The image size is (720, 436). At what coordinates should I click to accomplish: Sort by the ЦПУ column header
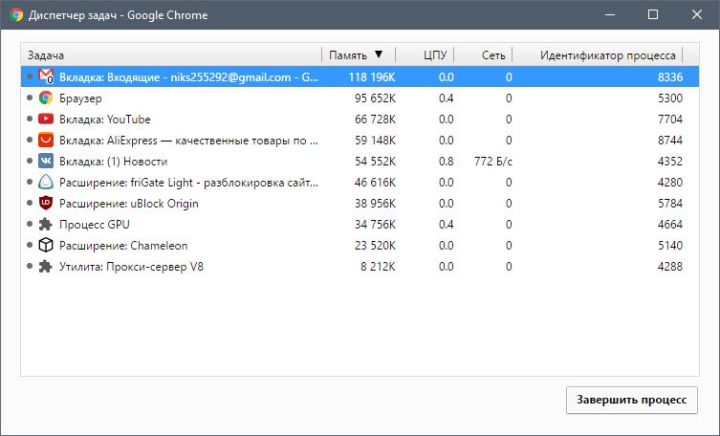(x=425, y=55)
